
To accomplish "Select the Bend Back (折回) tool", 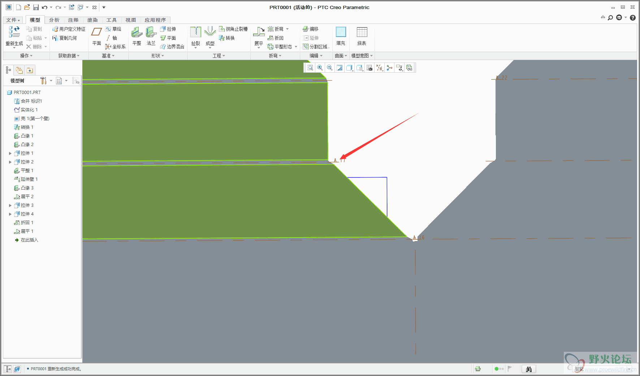I will pos(276,38).
